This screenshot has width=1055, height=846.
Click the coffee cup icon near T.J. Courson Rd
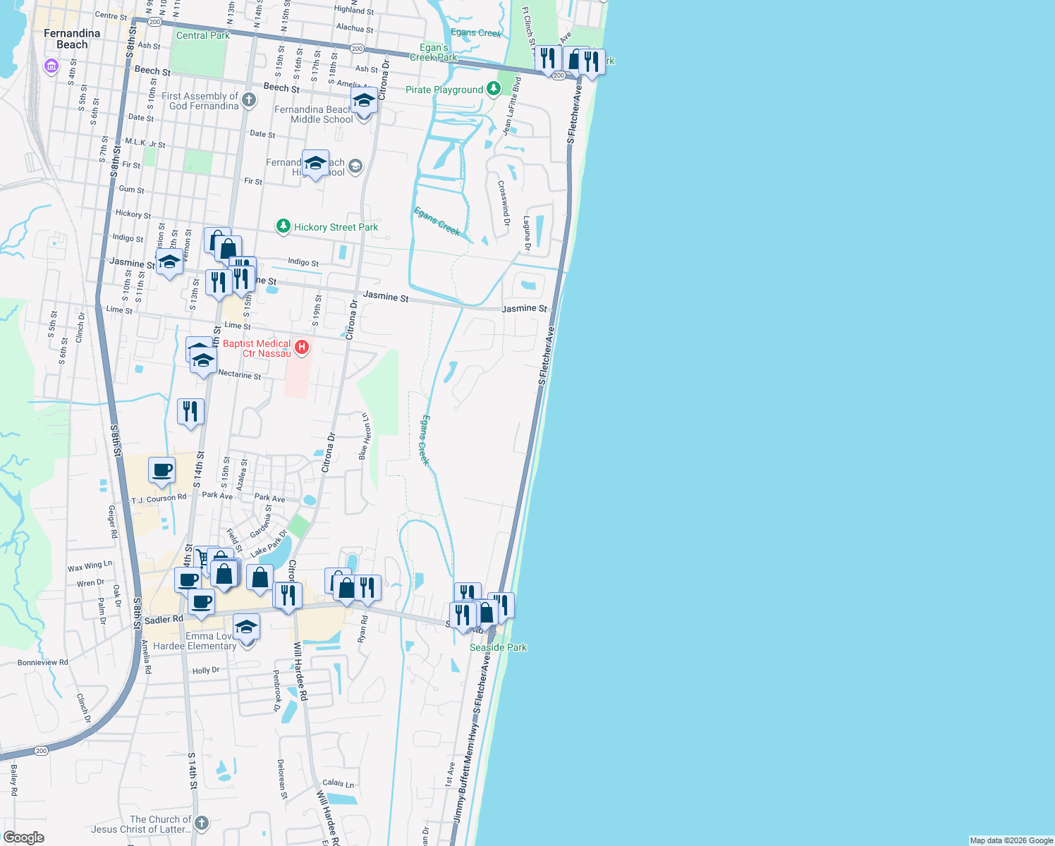(x=161, y=471)
